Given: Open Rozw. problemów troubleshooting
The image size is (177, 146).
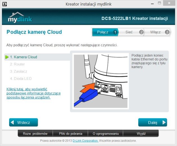Looking at the screenshot, I should click(x=35, y=133).
